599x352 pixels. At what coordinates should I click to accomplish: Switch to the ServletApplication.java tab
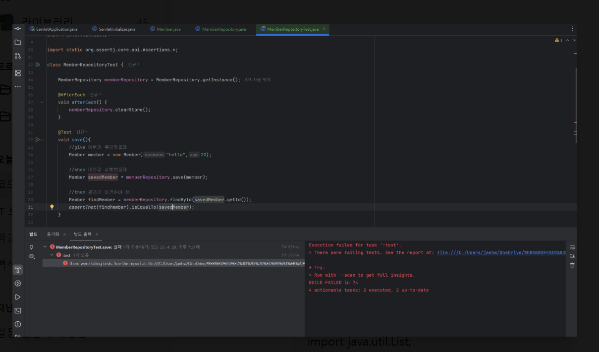[53, 29]
